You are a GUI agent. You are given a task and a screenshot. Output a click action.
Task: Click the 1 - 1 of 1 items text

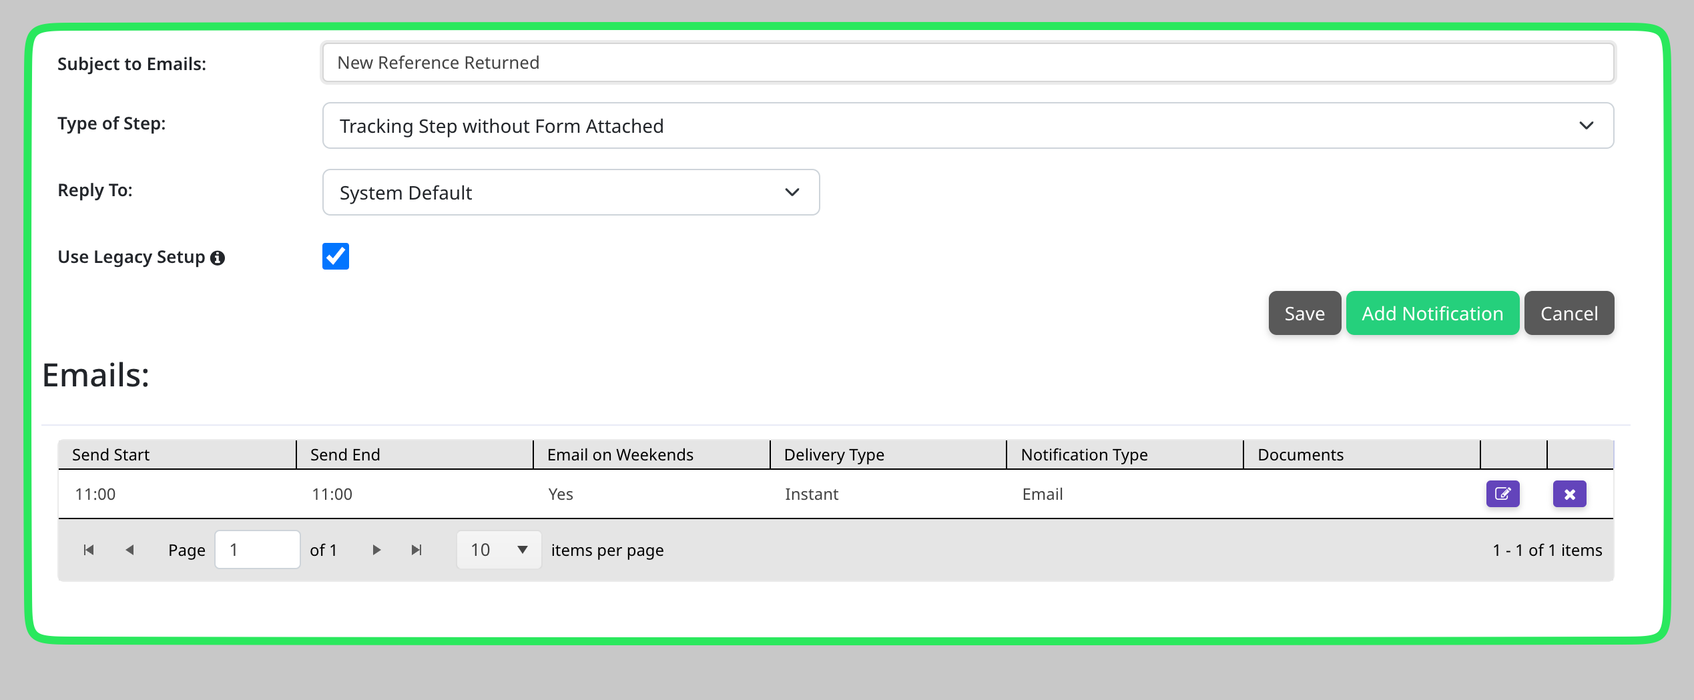(1547, 551)
